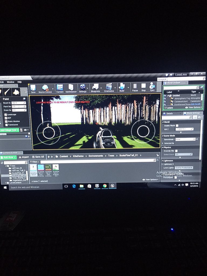Screen dimensions: 207x276
Task: Open the Marketplace from the toolbar
Action: click(71, 88)
